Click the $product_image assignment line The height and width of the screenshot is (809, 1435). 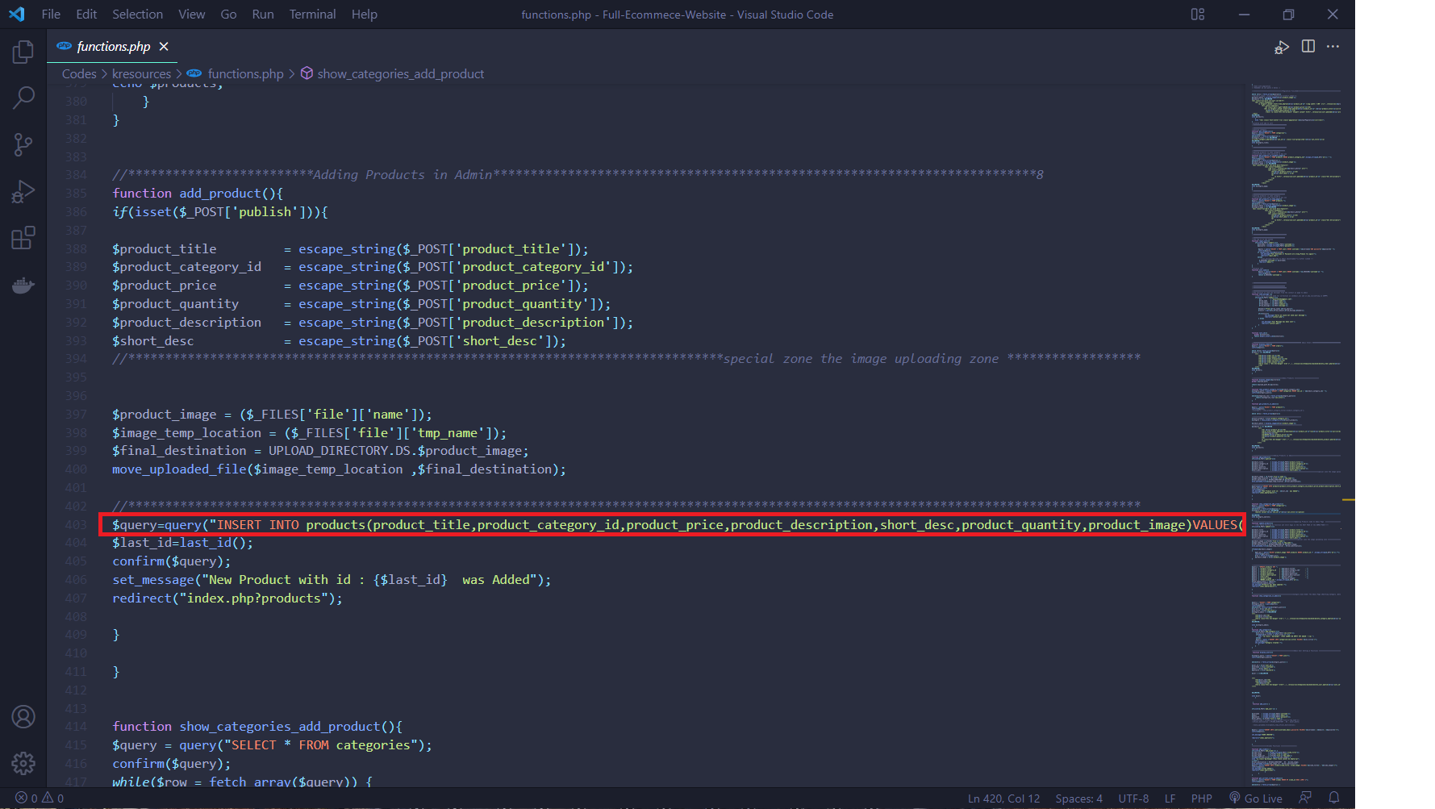[x=272, y=415]
